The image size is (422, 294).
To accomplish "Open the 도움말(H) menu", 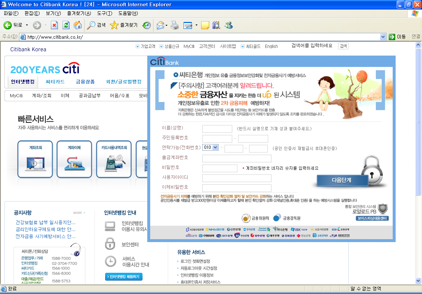I will point(128,13).
